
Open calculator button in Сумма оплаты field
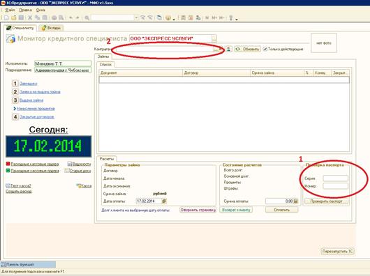point(296,201)
